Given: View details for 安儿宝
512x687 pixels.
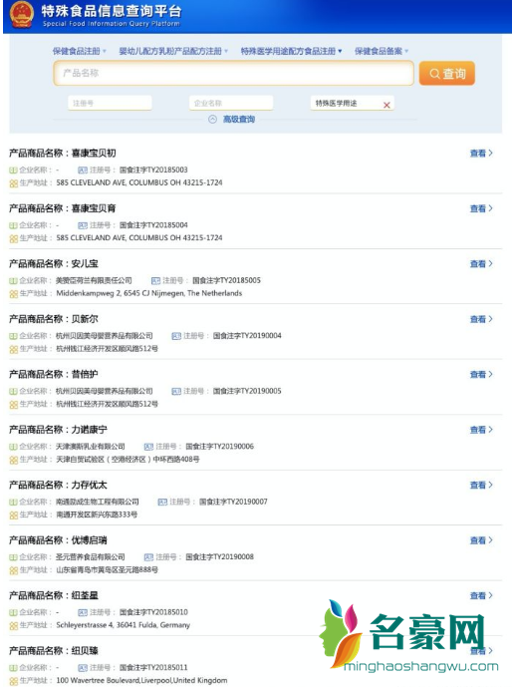Looking at the screenshot, I should click(x=481, y=263).
